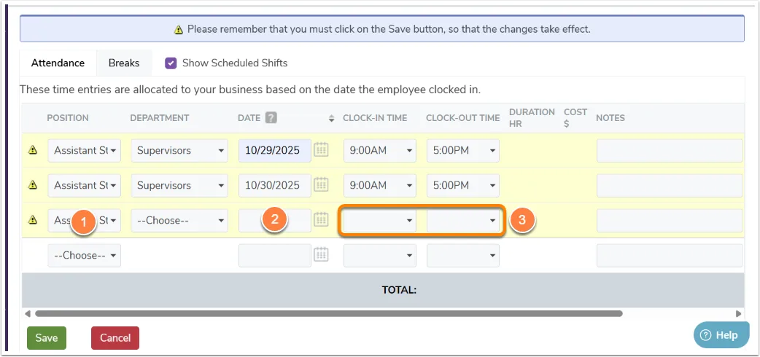Open 5:00PM clock-out dropdown in 10/29/2025 row
Image resolution: width=760 pixels, height=357 pixels.
[463, 151]
